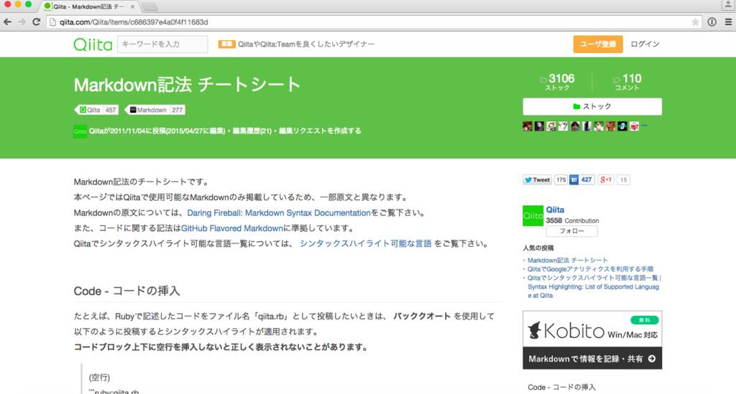This screenshot has width=736, height=394.
Task: Click the orange ユーザ登録 button
Action: [598, 44]
